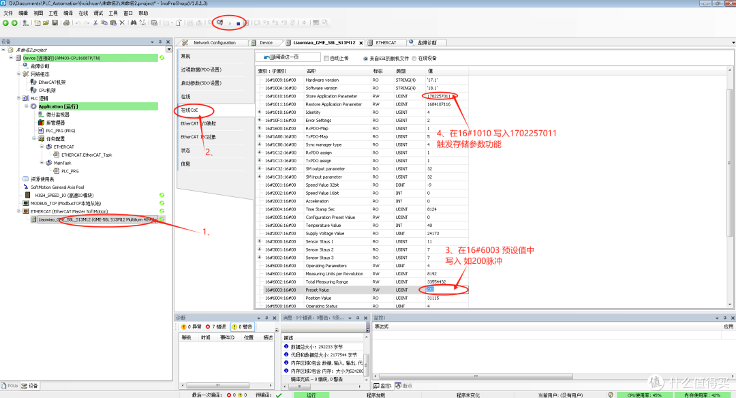Expand the Identity 16#1018 row

pyautogui.click(x=260, y=112)
